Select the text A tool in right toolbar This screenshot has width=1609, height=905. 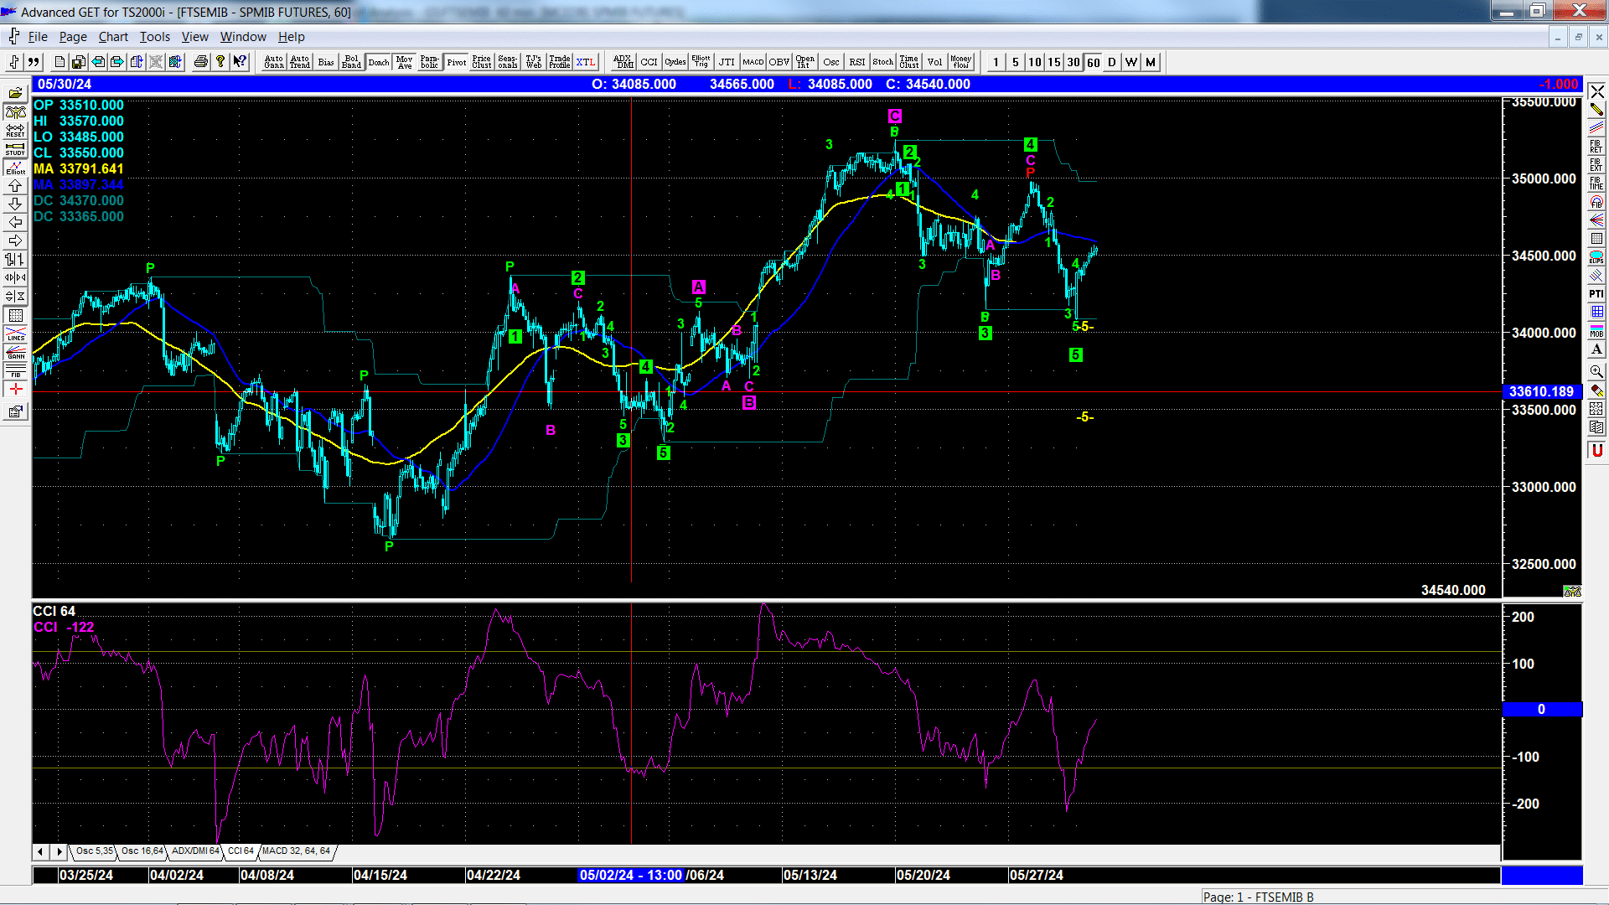[1596, 349]
